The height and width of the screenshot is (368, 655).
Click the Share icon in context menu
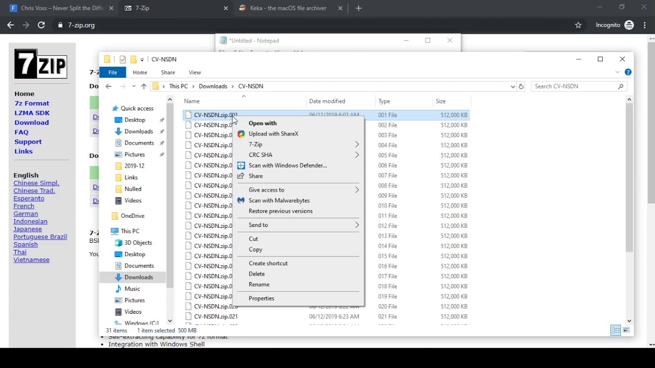(x=241, y=176)
